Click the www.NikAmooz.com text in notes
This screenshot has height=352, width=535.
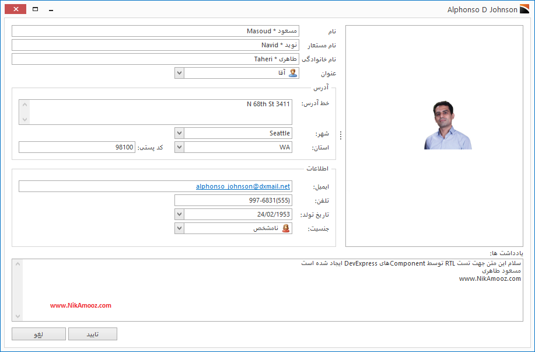(x=490, y=278)
